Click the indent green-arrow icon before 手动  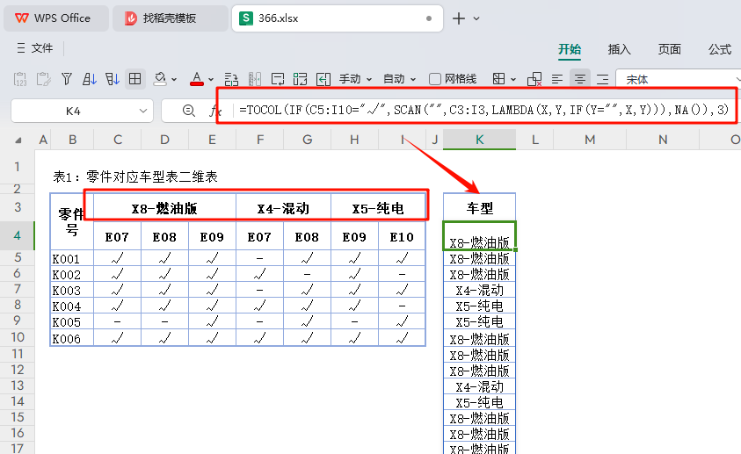(323, 79)
